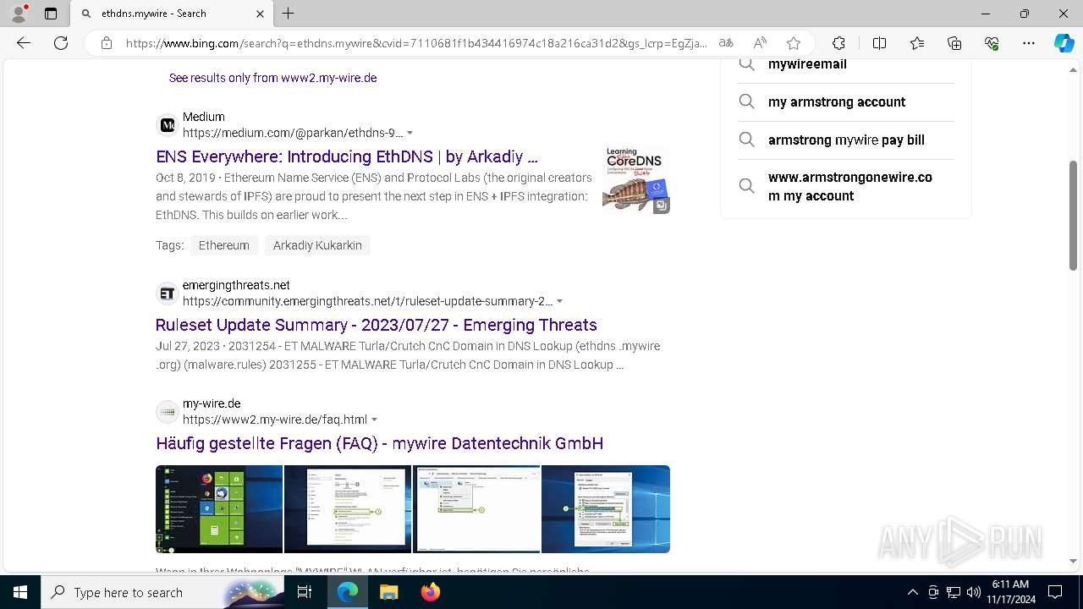Toggle split screen view

[x=879, y=43]
